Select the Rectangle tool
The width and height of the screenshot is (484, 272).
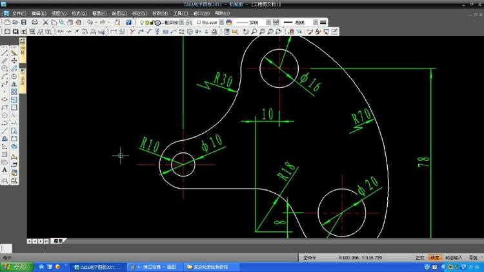(x=5, y=107)
